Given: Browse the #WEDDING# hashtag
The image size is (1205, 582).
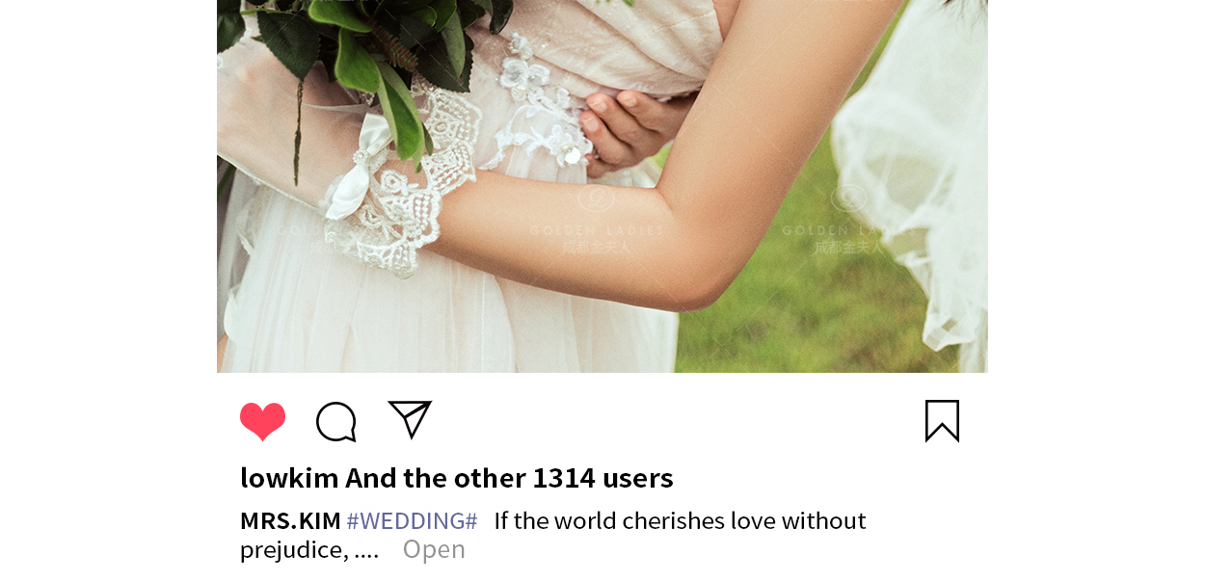Looking at the screenshot, I should coord(412,521).
